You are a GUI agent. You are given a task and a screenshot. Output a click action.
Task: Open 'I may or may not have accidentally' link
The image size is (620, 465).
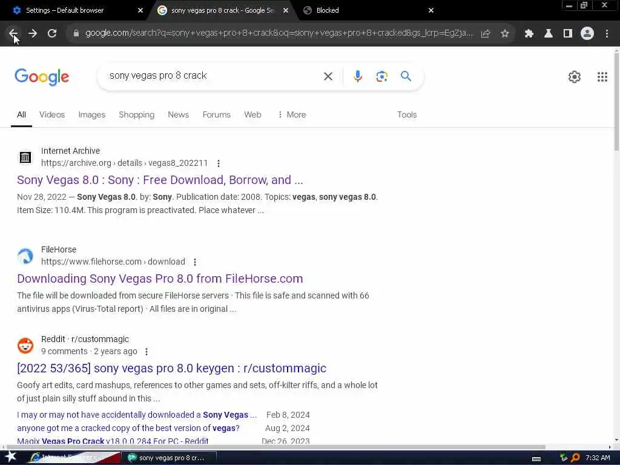[x=137, y=415]
